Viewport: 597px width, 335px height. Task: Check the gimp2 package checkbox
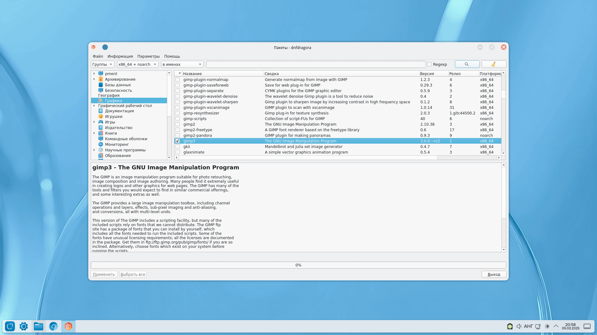[x=178, y=124]
